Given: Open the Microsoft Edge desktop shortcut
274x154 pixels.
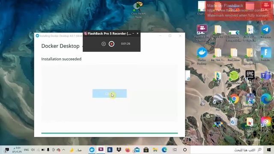Looking at the screenshot, I should [266, 102].
